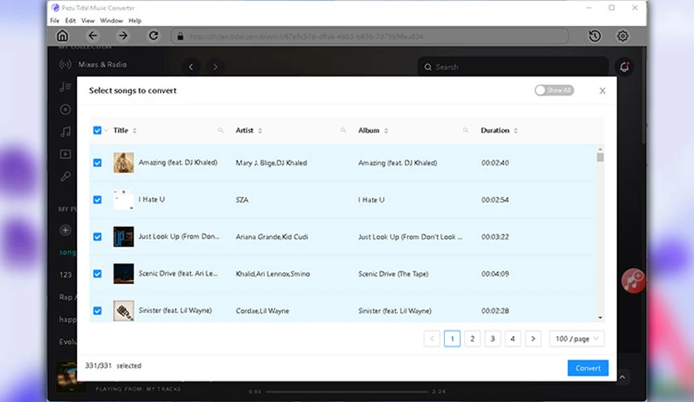Open the notifications bell icon
Image resolution: width=694 pixels, height=402 pixels.
pyautogui.click(x=624, y=66)
